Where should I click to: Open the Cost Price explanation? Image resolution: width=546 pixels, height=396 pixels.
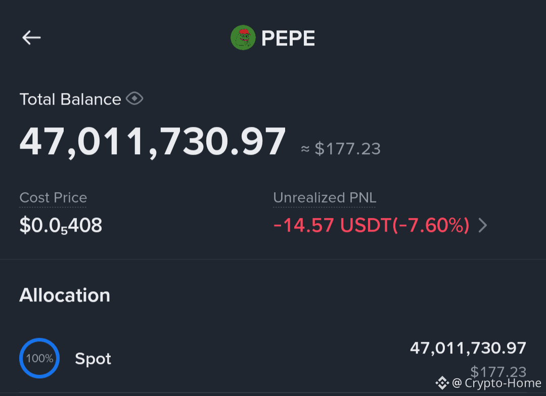53,198
